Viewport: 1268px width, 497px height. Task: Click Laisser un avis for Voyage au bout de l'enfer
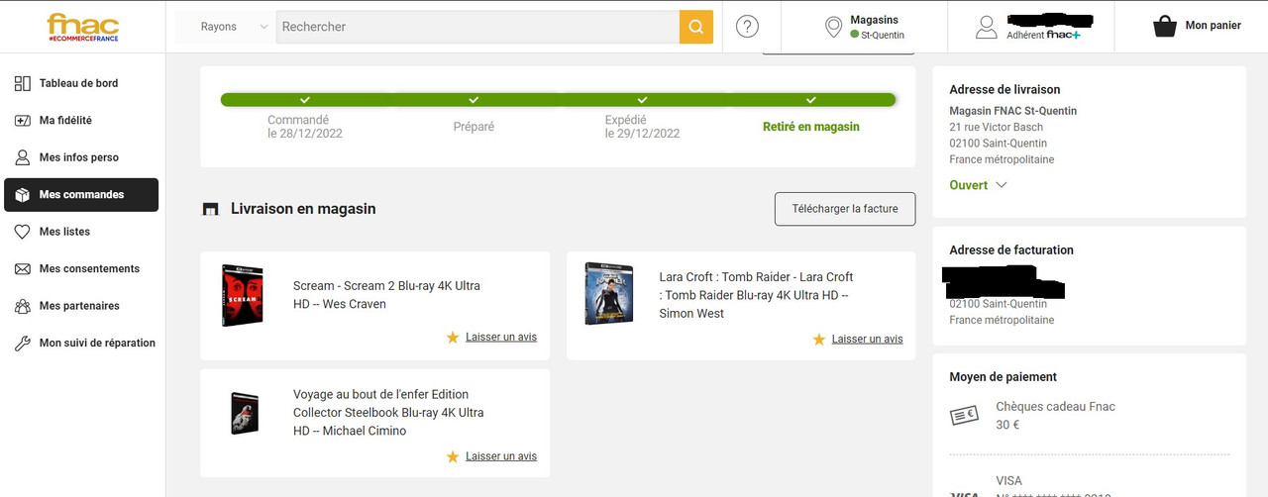coord(501,456)
